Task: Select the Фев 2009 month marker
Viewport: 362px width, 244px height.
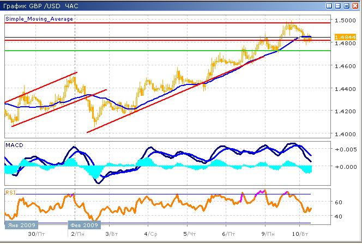Action: coord(84,224)
